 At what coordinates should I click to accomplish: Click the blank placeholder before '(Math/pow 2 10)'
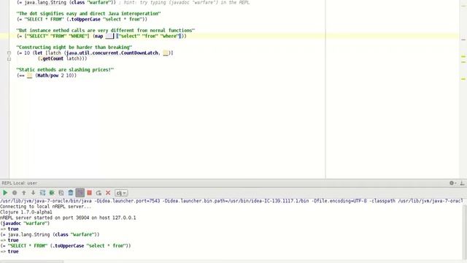point(29,76)
